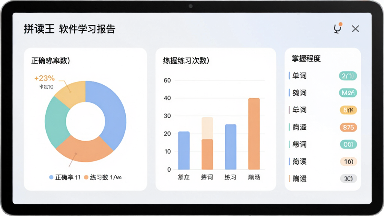Click the 60 value on the bar chart axis
Image resolution: width=384 pixels, height=216 pixels.
click(167, 80)
